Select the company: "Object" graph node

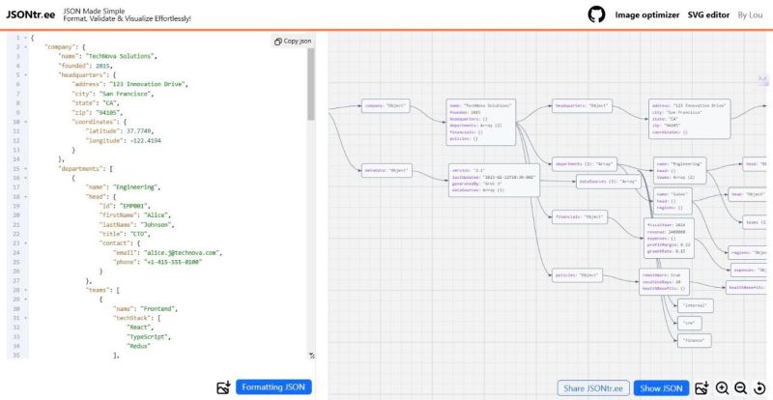click(x=386, y=106)
